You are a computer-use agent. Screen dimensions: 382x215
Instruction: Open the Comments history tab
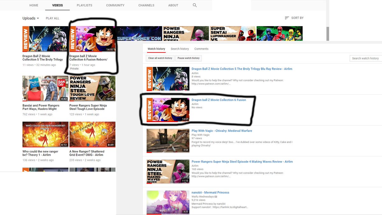[201, 49]
